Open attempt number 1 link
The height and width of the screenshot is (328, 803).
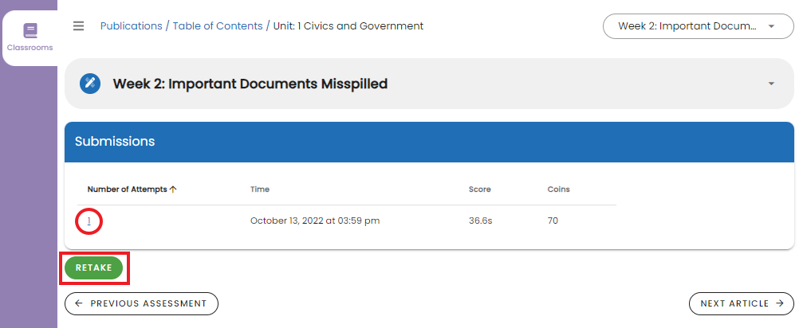pyautogui.click(x=89, y=221)
